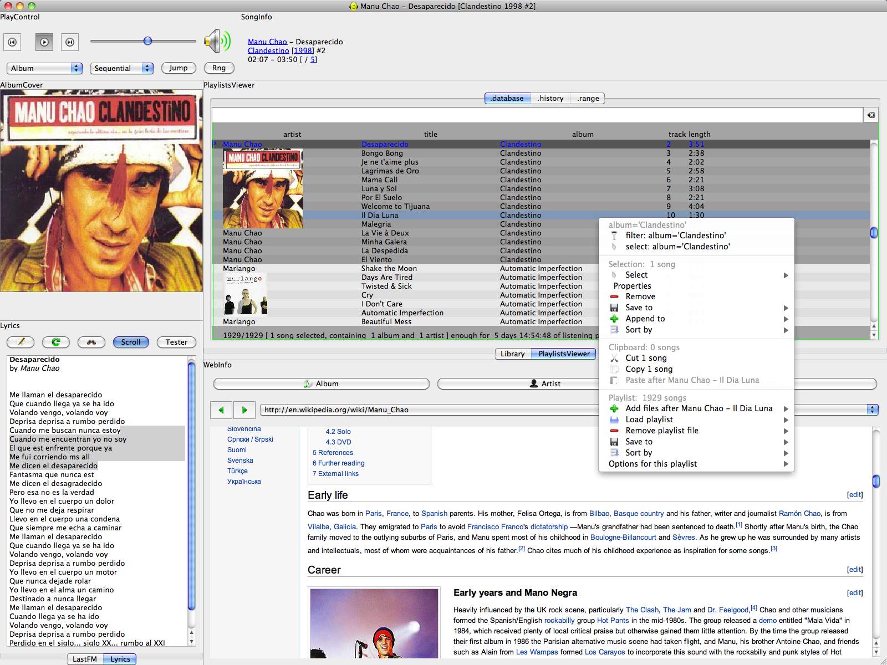Switch to the .database playlist tab
The height and width of the screenshot is (665, 887).
tap(507, 98)
